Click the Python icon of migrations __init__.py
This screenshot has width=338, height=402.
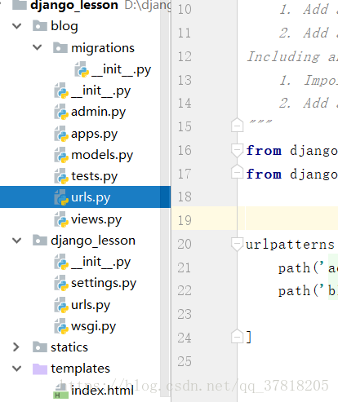coord(82,69)
